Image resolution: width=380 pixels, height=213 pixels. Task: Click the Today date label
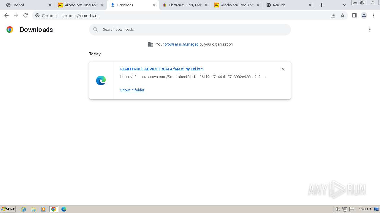[95, 54]
